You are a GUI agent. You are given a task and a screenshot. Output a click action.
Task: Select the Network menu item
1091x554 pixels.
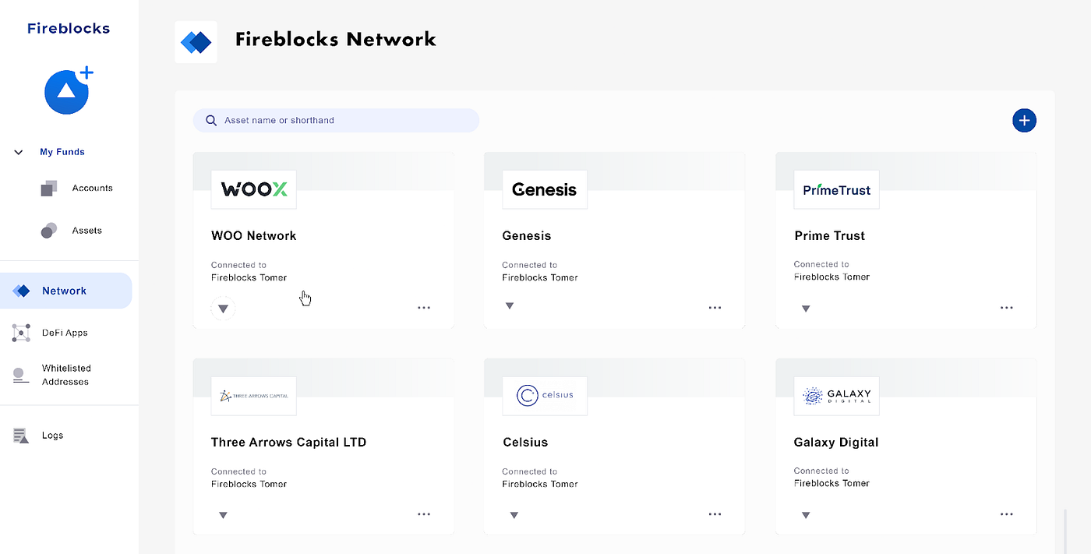pyautogui.click(x=64, y=291)
